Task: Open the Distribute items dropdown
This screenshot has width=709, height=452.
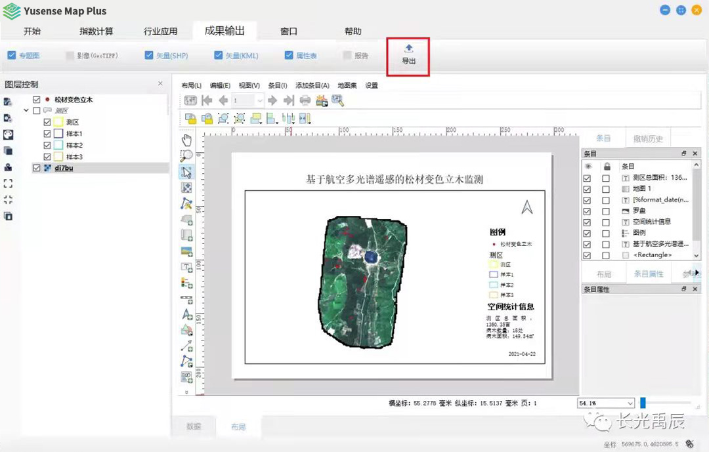Action: [288, 119]
